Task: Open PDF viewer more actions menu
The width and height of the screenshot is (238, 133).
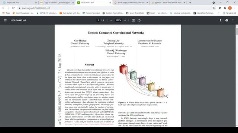Action: click(x=233, y=20)
